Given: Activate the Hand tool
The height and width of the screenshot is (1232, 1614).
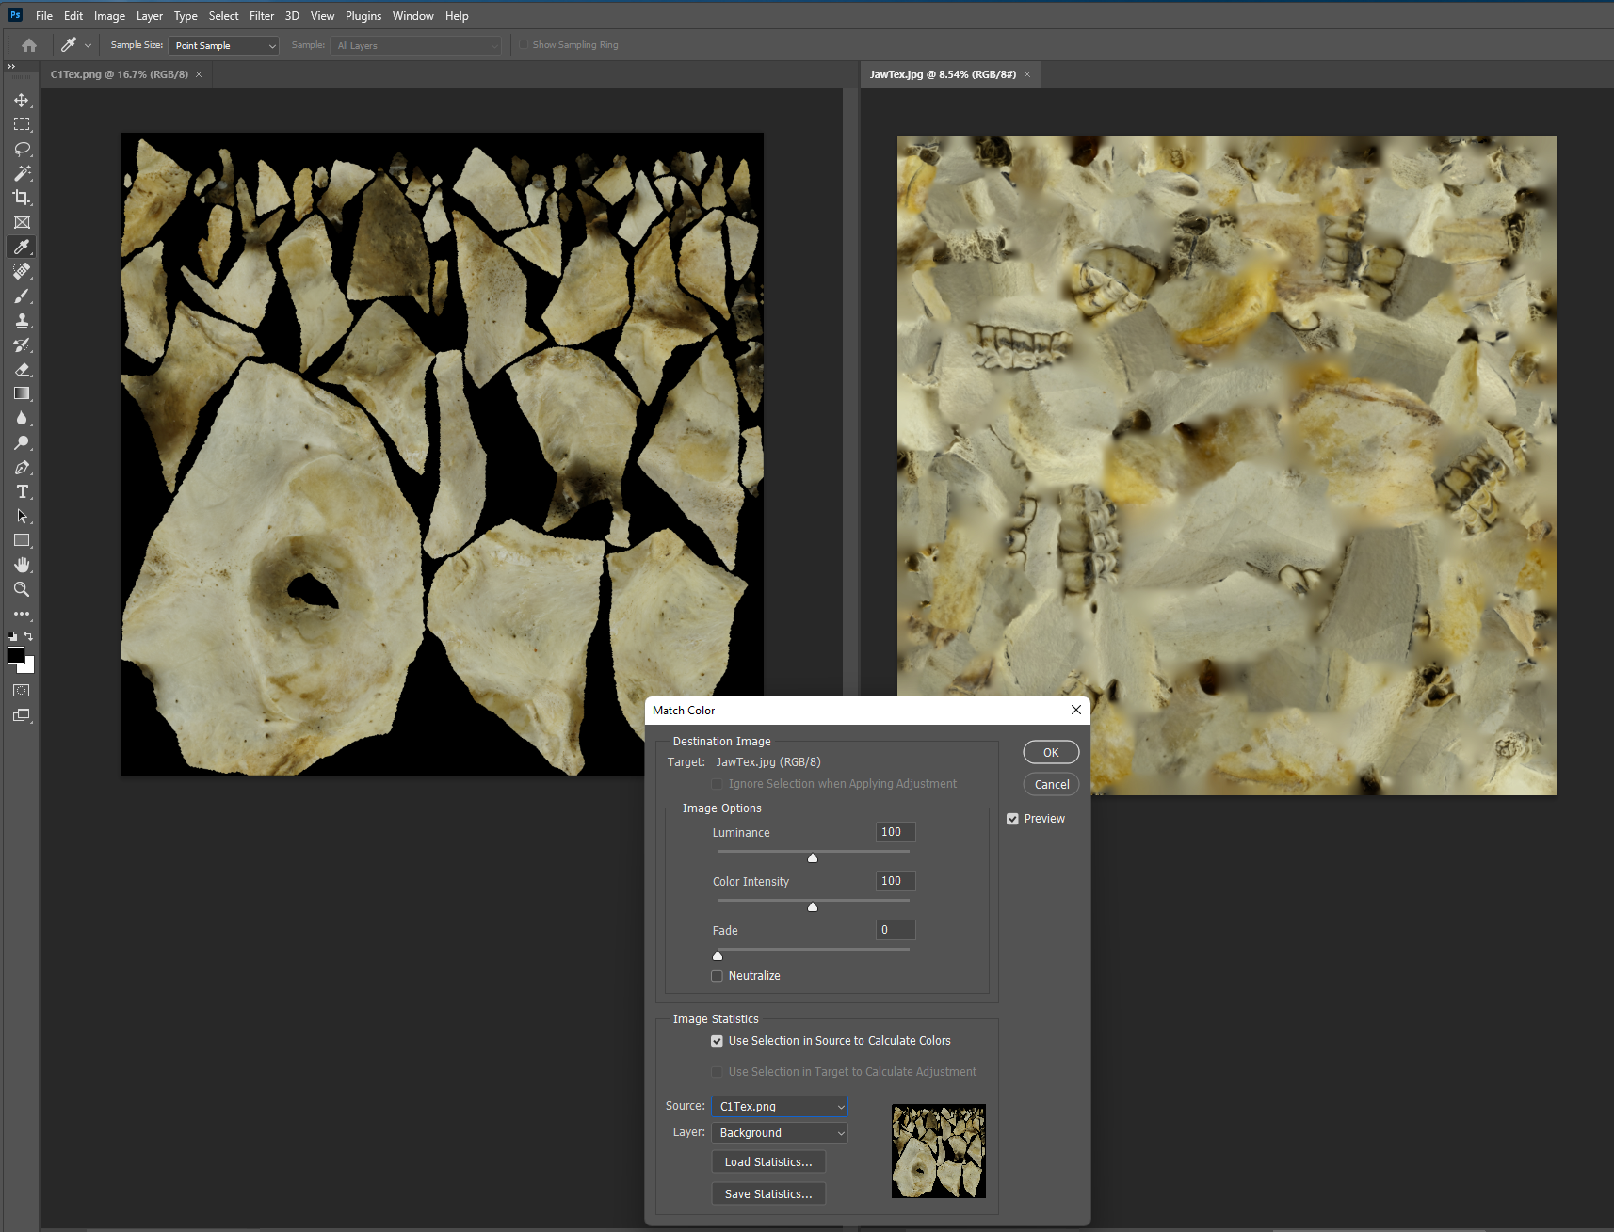Looking at the screenshot, I should (x=22, y=565).
